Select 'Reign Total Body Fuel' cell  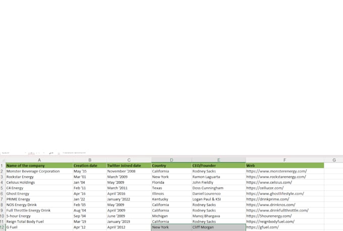coord(39,221)
